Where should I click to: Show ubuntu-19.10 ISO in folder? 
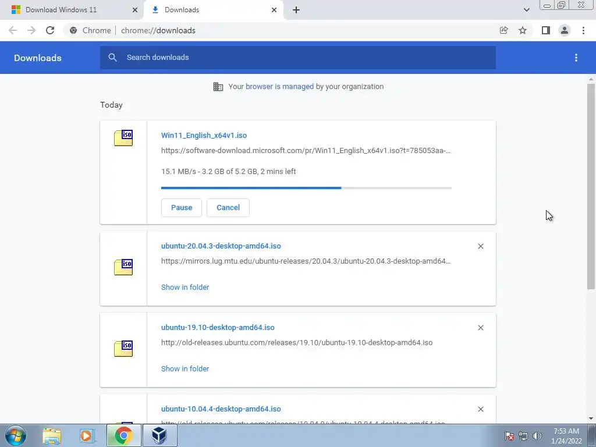coord(185,368)
